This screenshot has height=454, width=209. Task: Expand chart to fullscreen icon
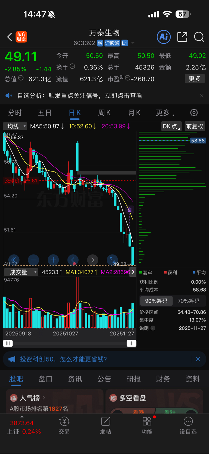coord(112,260)
